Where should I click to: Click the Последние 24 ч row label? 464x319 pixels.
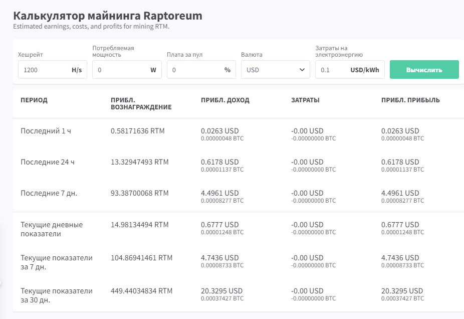click(x=48, y=162)
